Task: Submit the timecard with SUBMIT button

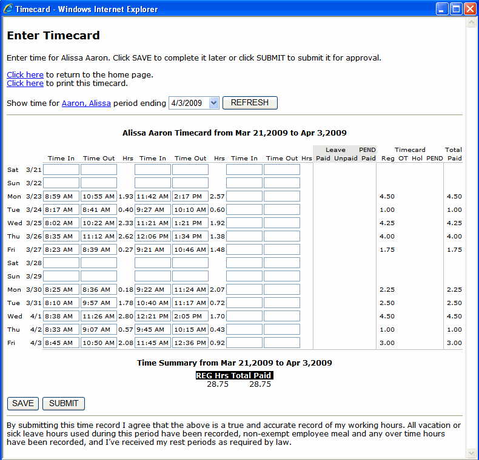Action: (x=64, y=404)
